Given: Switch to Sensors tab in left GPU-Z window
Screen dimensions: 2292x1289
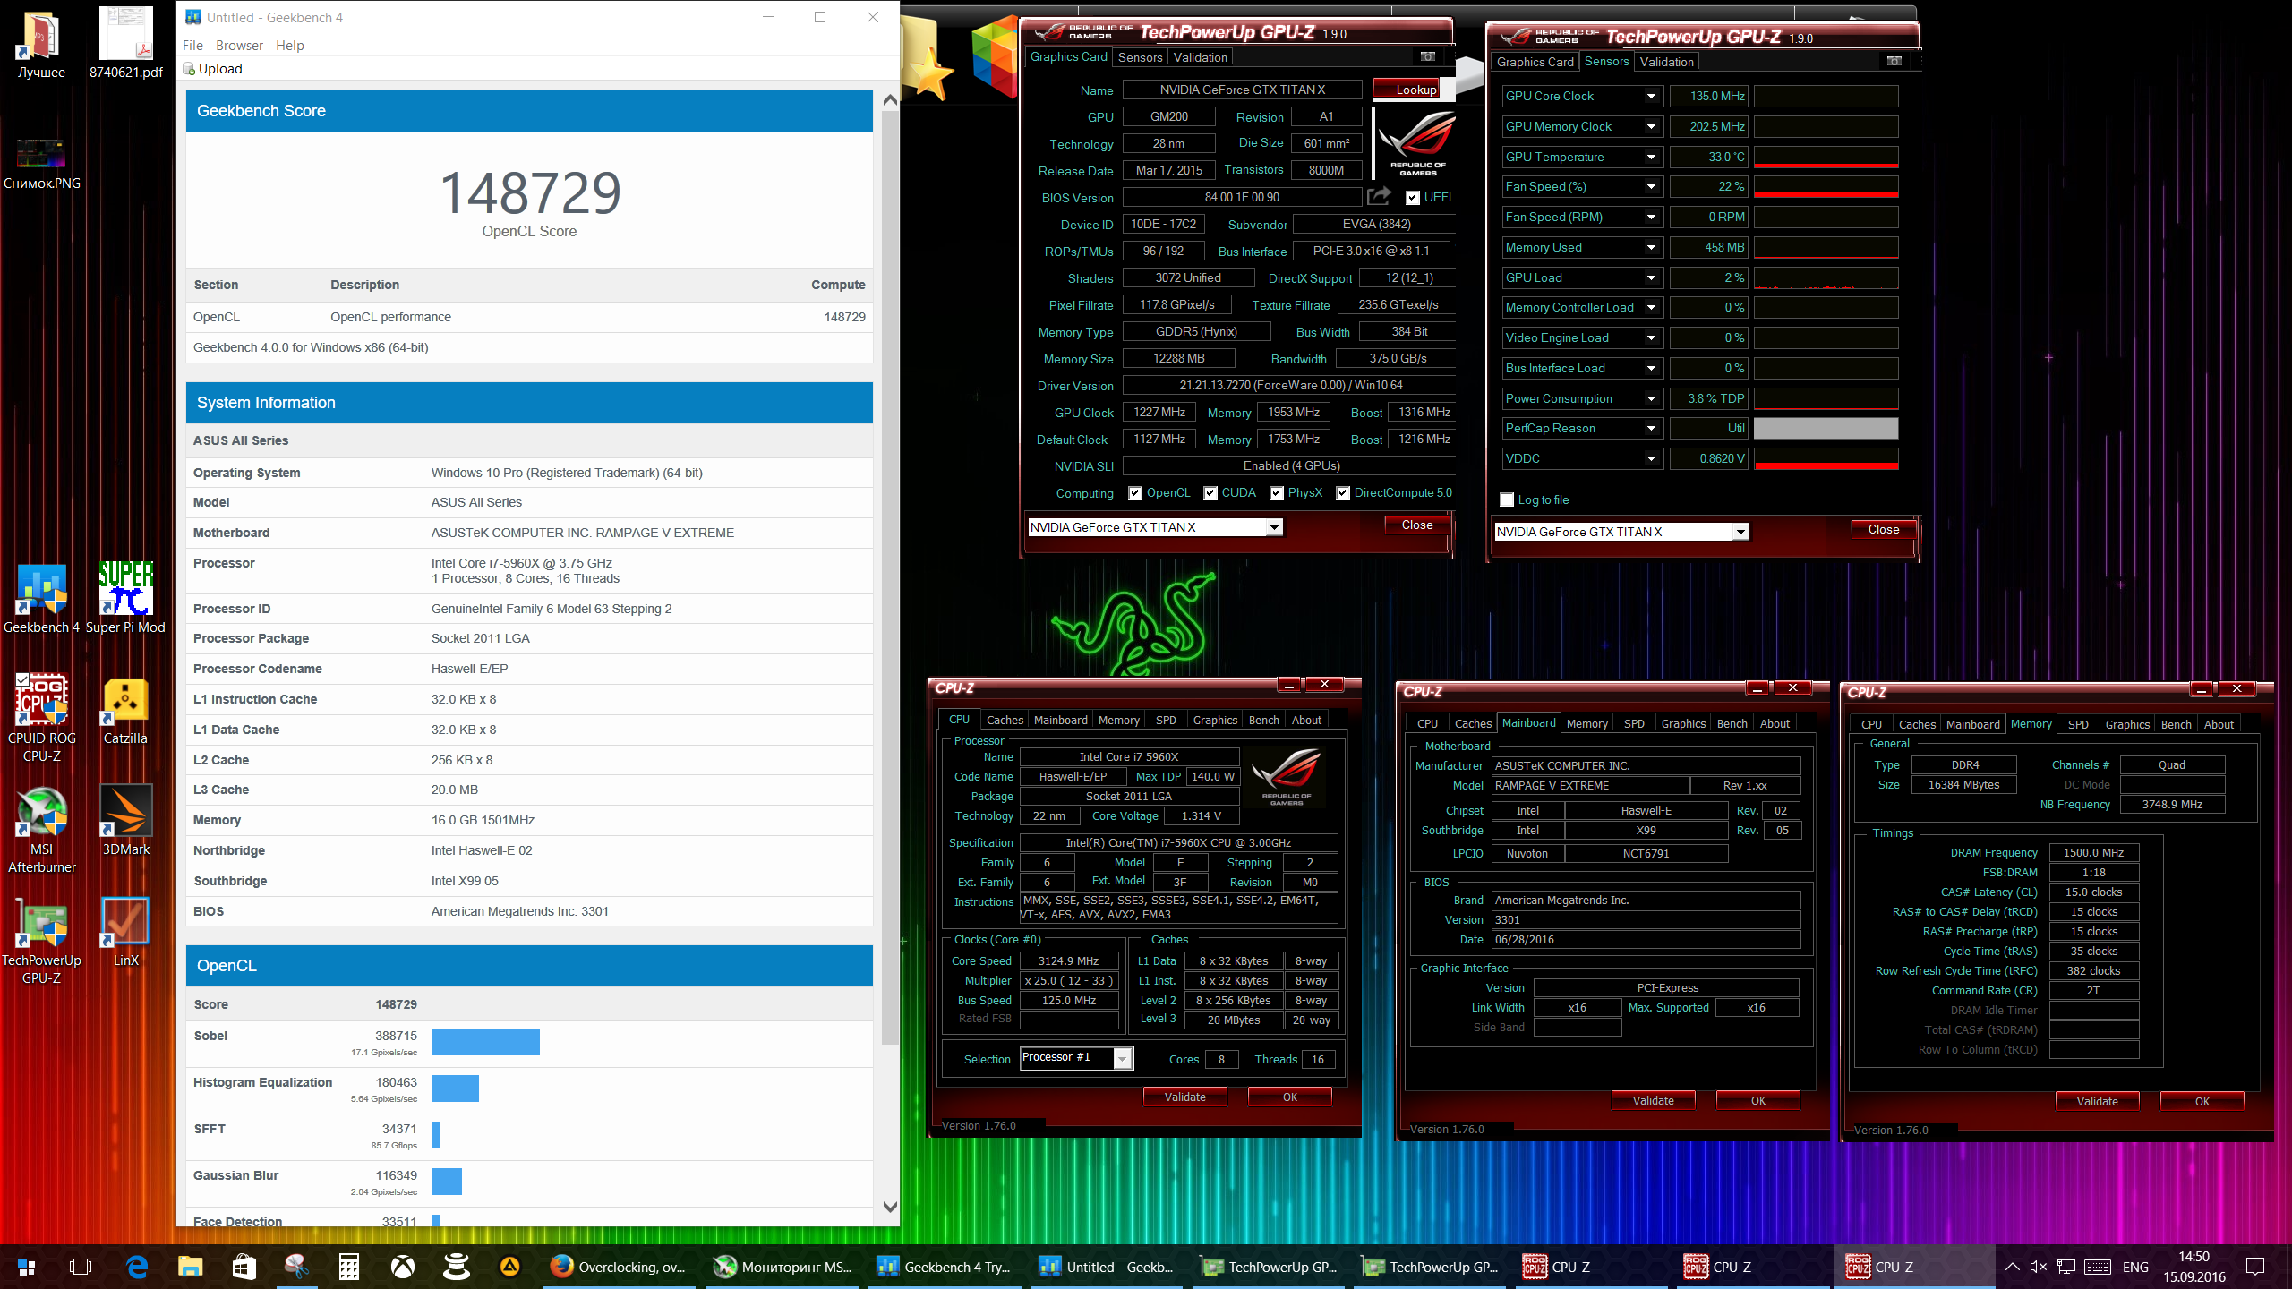Looking at the screenshot, I should (x=1140, y=57).
